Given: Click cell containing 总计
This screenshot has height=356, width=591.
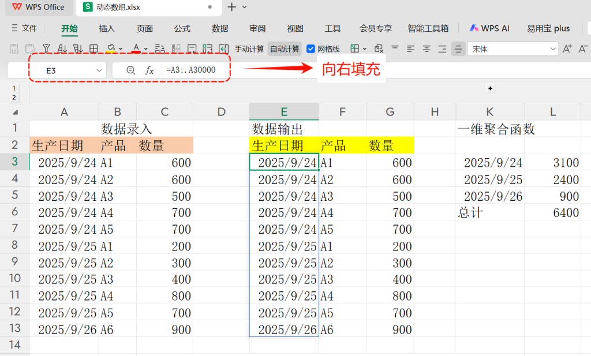Looking at the screenshot, I should pos(490,212).
